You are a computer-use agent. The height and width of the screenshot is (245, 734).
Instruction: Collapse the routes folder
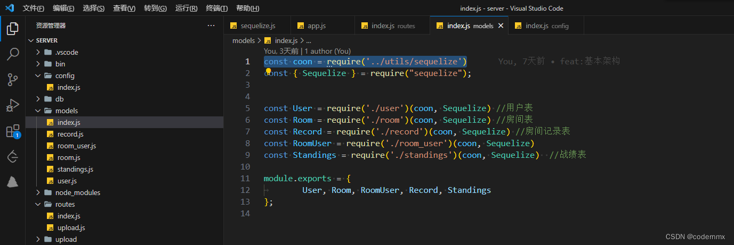tap(39, 204)
